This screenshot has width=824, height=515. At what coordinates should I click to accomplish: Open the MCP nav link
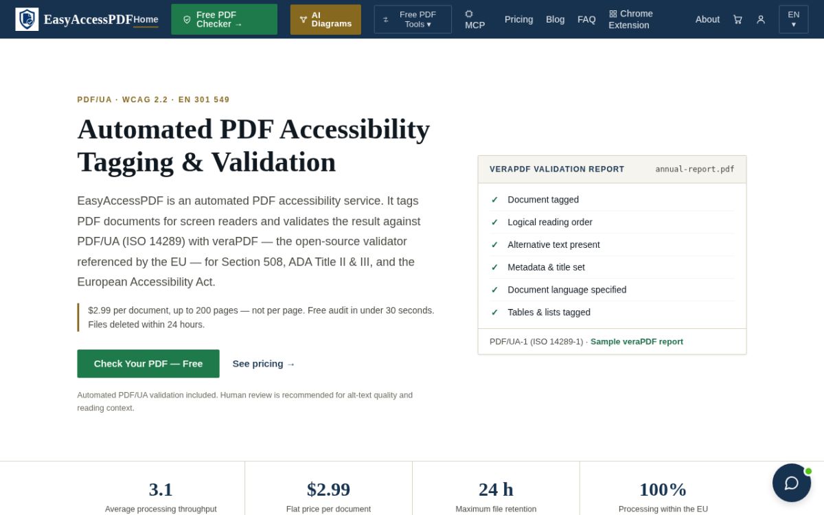click(x=475, y=19)
